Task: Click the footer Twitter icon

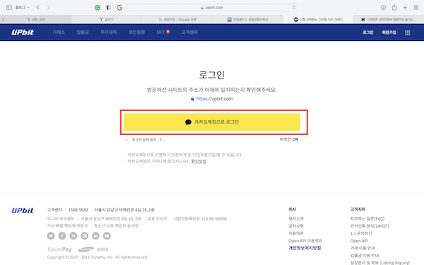Action: coord(51,236)
